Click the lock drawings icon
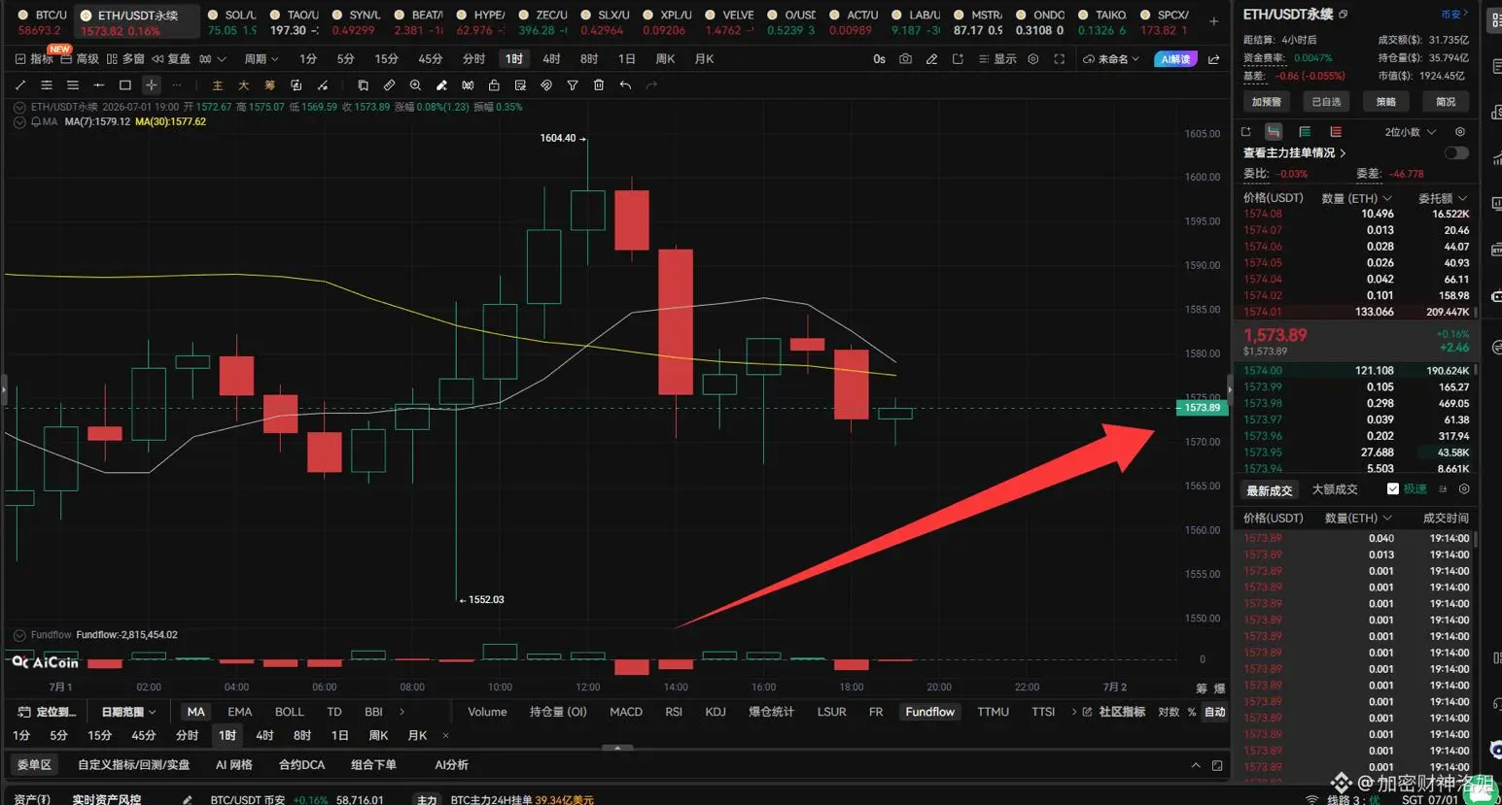1502x805 pixels. pos(494,85)
